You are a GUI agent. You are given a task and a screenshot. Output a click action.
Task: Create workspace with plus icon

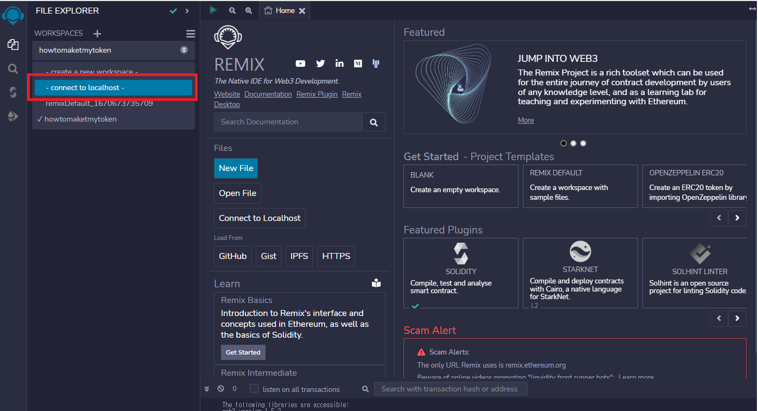97,34
